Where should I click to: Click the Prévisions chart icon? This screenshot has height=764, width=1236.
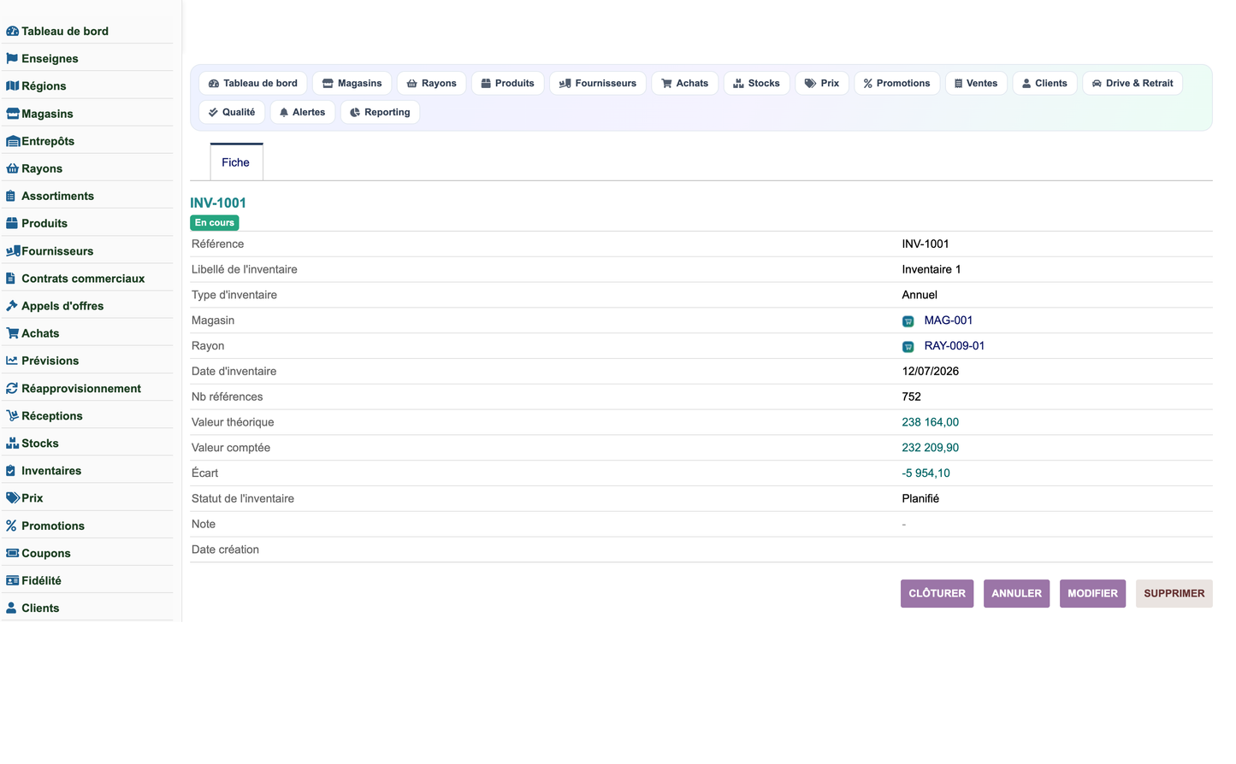click(x=12, y=361)
